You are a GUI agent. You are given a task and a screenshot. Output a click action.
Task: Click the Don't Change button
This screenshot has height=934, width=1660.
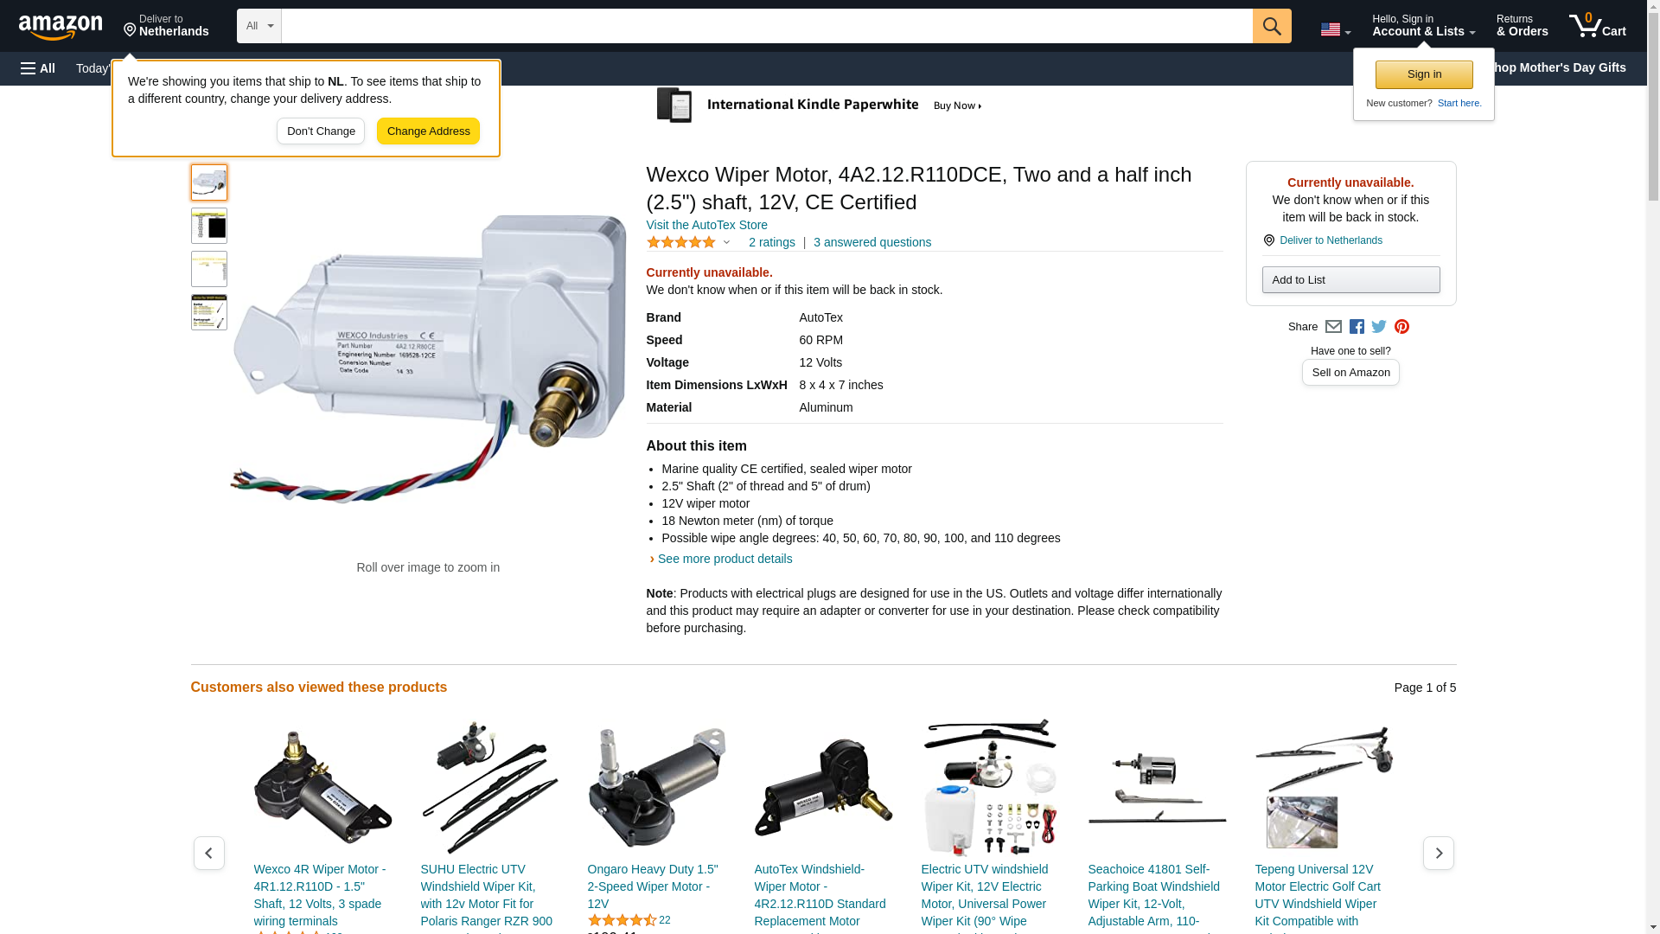click(x=321, y=131)
